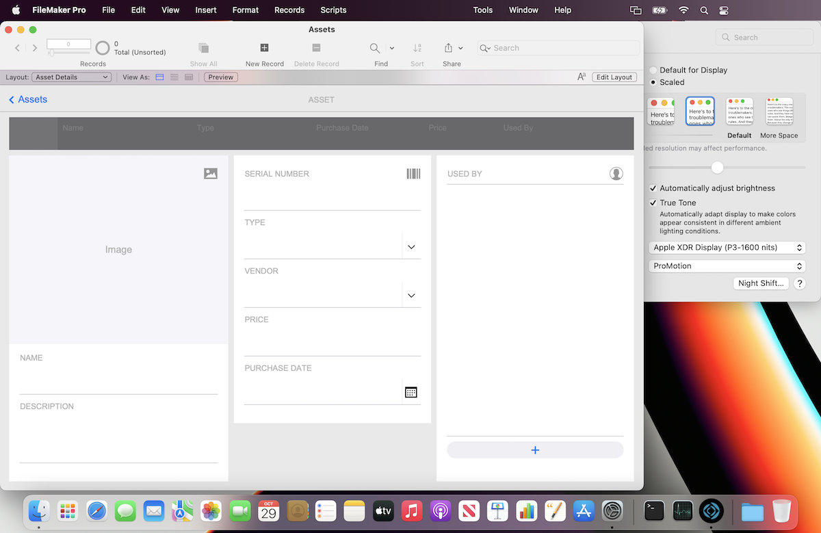This screenshot has height=533, width=821.
Task: Open the Scripts menu
Action: (333, 10)
